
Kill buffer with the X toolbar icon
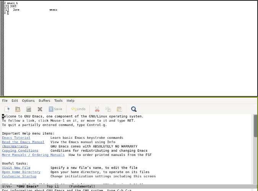(x=40, y=109)
